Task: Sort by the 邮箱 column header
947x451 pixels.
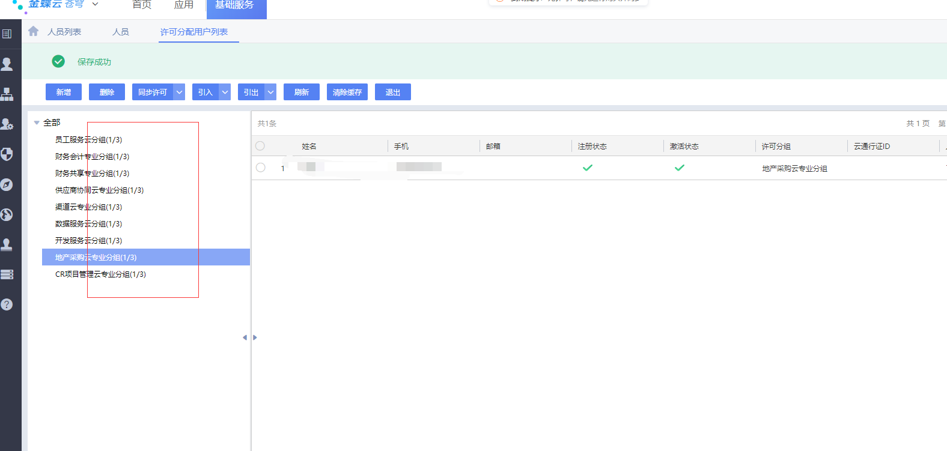Action: click(493, 147)
